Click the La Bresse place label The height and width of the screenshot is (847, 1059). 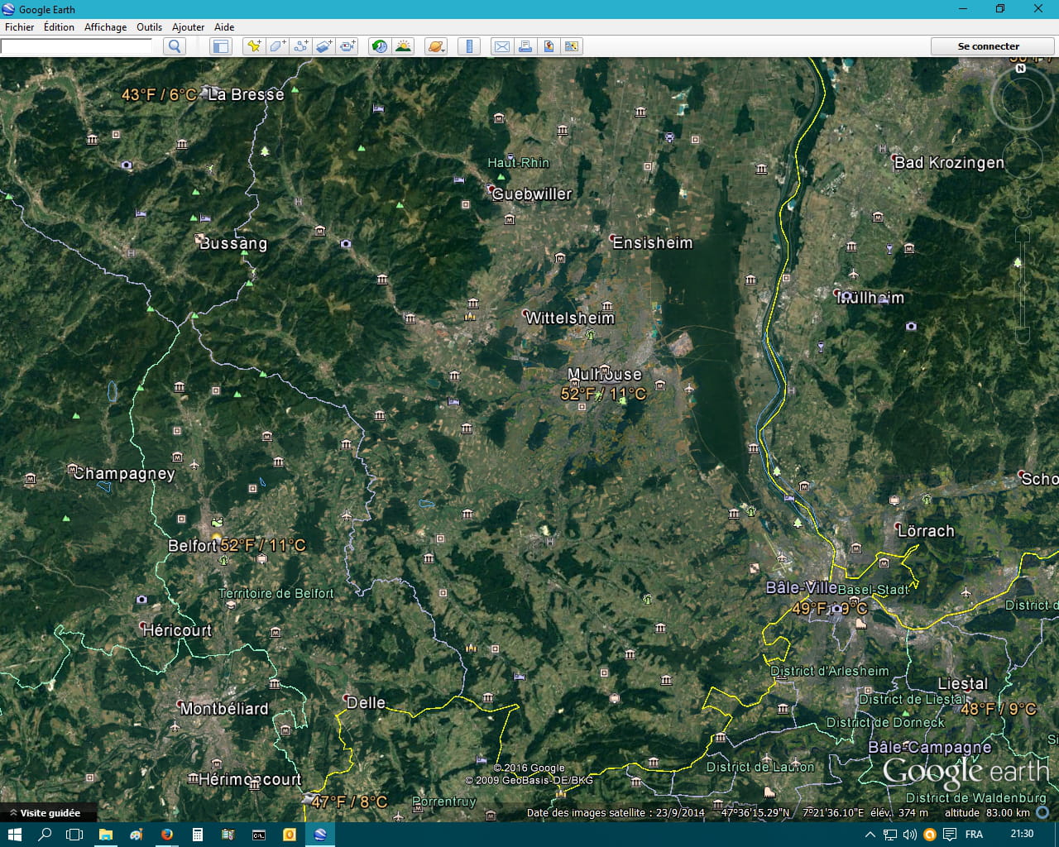[x=246, y=94]
